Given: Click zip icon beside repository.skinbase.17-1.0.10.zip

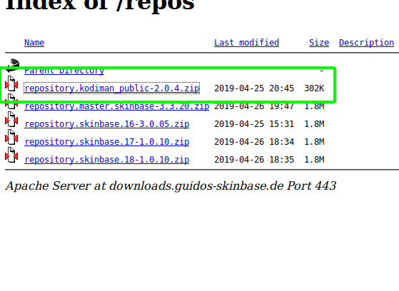Looking at the screenshot, I should tap(11, 137).
